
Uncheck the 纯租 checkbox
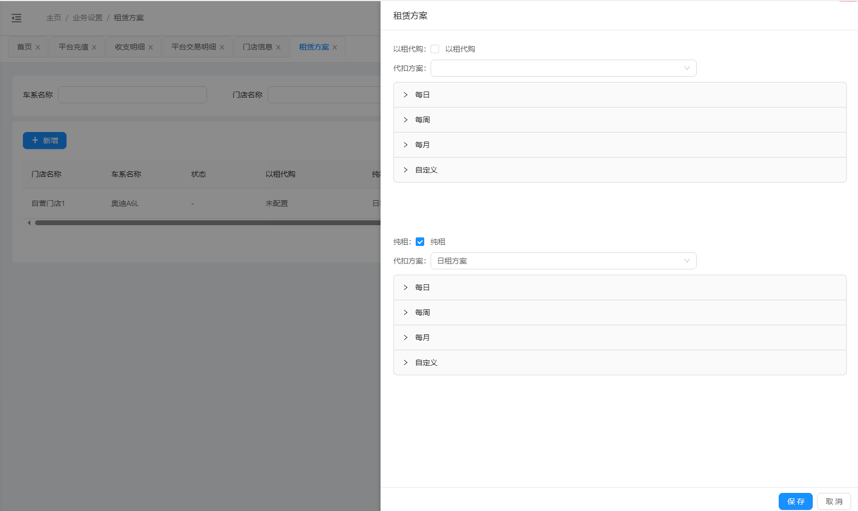click(420, 242)
